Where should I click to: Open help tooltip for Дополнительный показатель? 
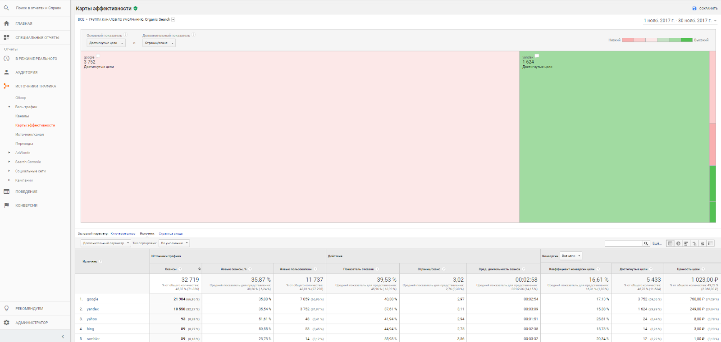tap(194, 35)
